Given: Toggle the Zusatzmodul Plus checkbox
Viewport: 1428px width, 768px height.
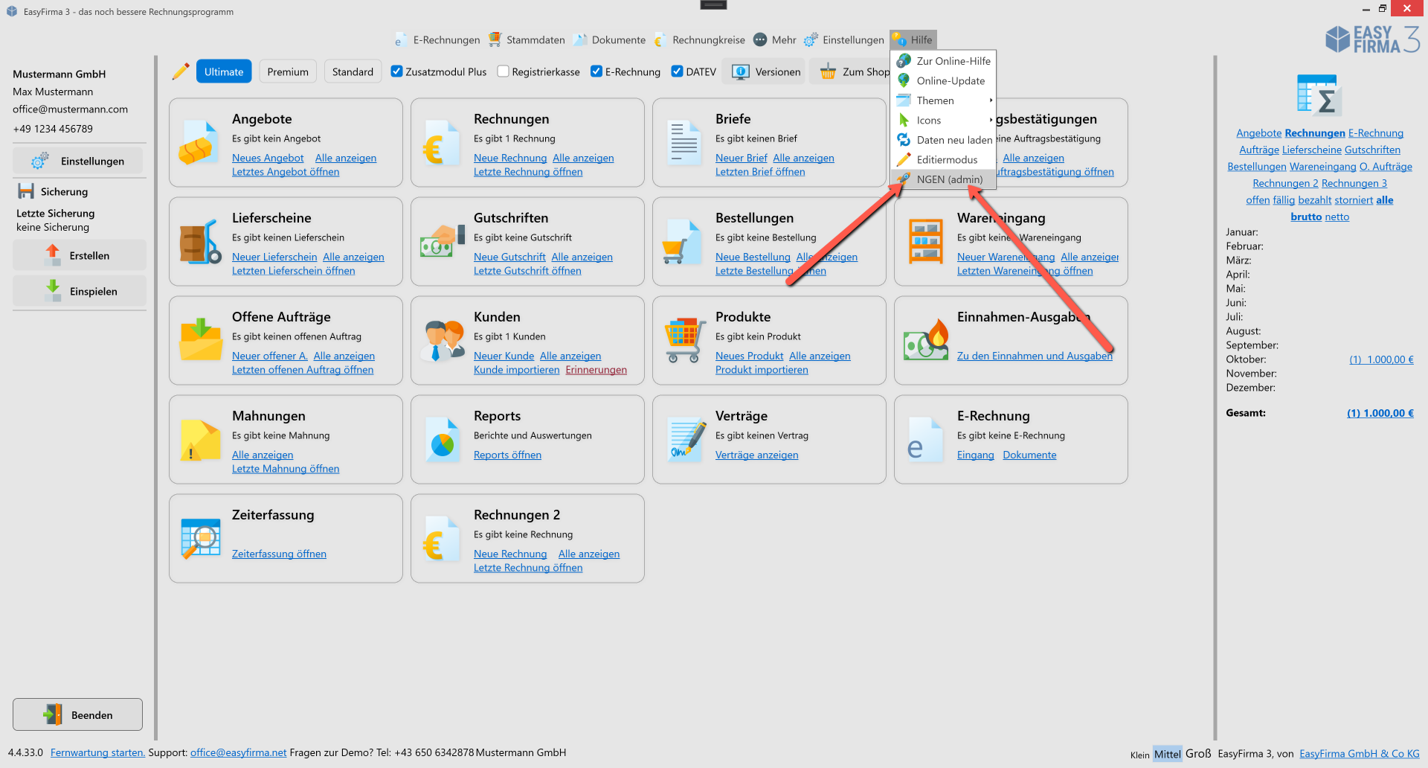Looking at the screenshot, I should tap(397, 71).
